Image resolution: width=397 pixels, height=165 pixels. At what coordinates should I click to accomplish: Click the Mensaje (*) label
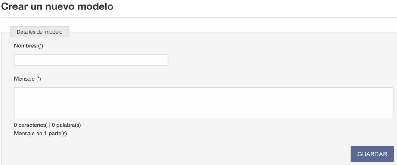[28, 79]
